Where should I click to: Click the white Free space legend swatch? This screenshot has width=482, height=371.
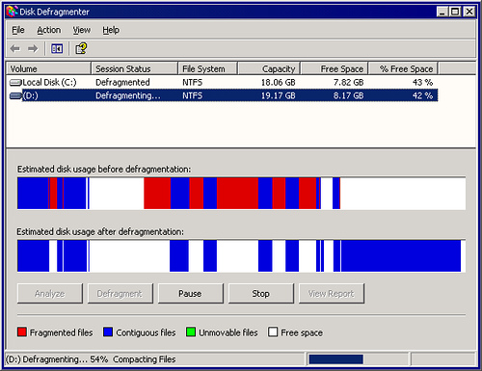pos(273,331)
